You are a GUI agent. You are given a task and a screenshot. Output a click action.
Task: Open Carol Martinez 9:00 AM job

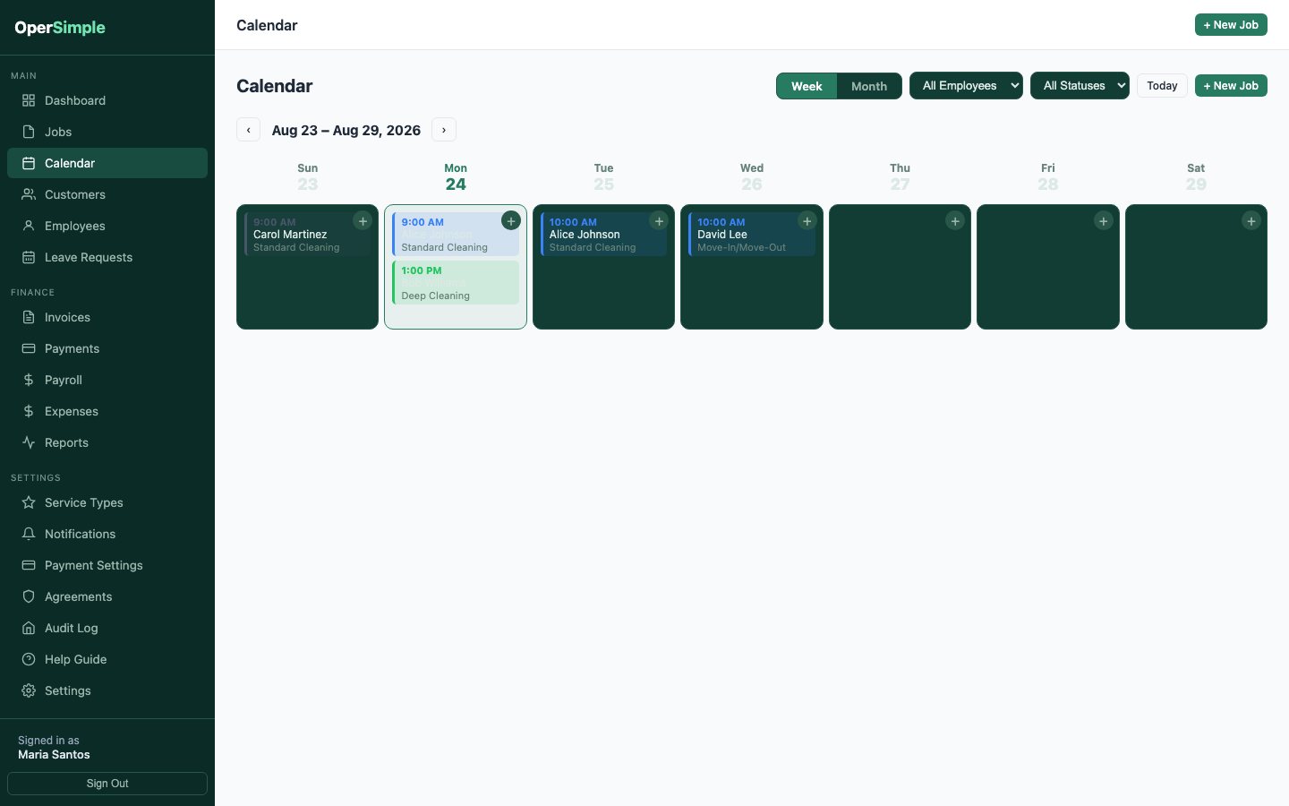pyautogui.click(x=307, y=235)
